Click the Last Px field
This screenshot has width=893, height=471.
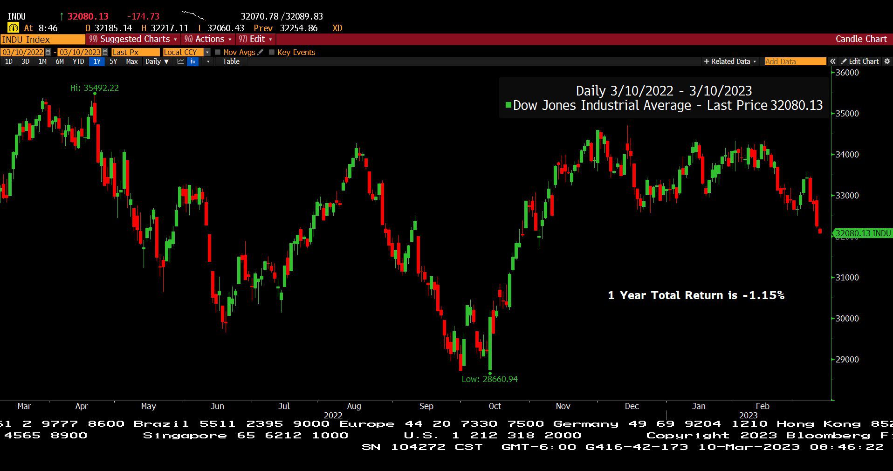pos(135,52)
